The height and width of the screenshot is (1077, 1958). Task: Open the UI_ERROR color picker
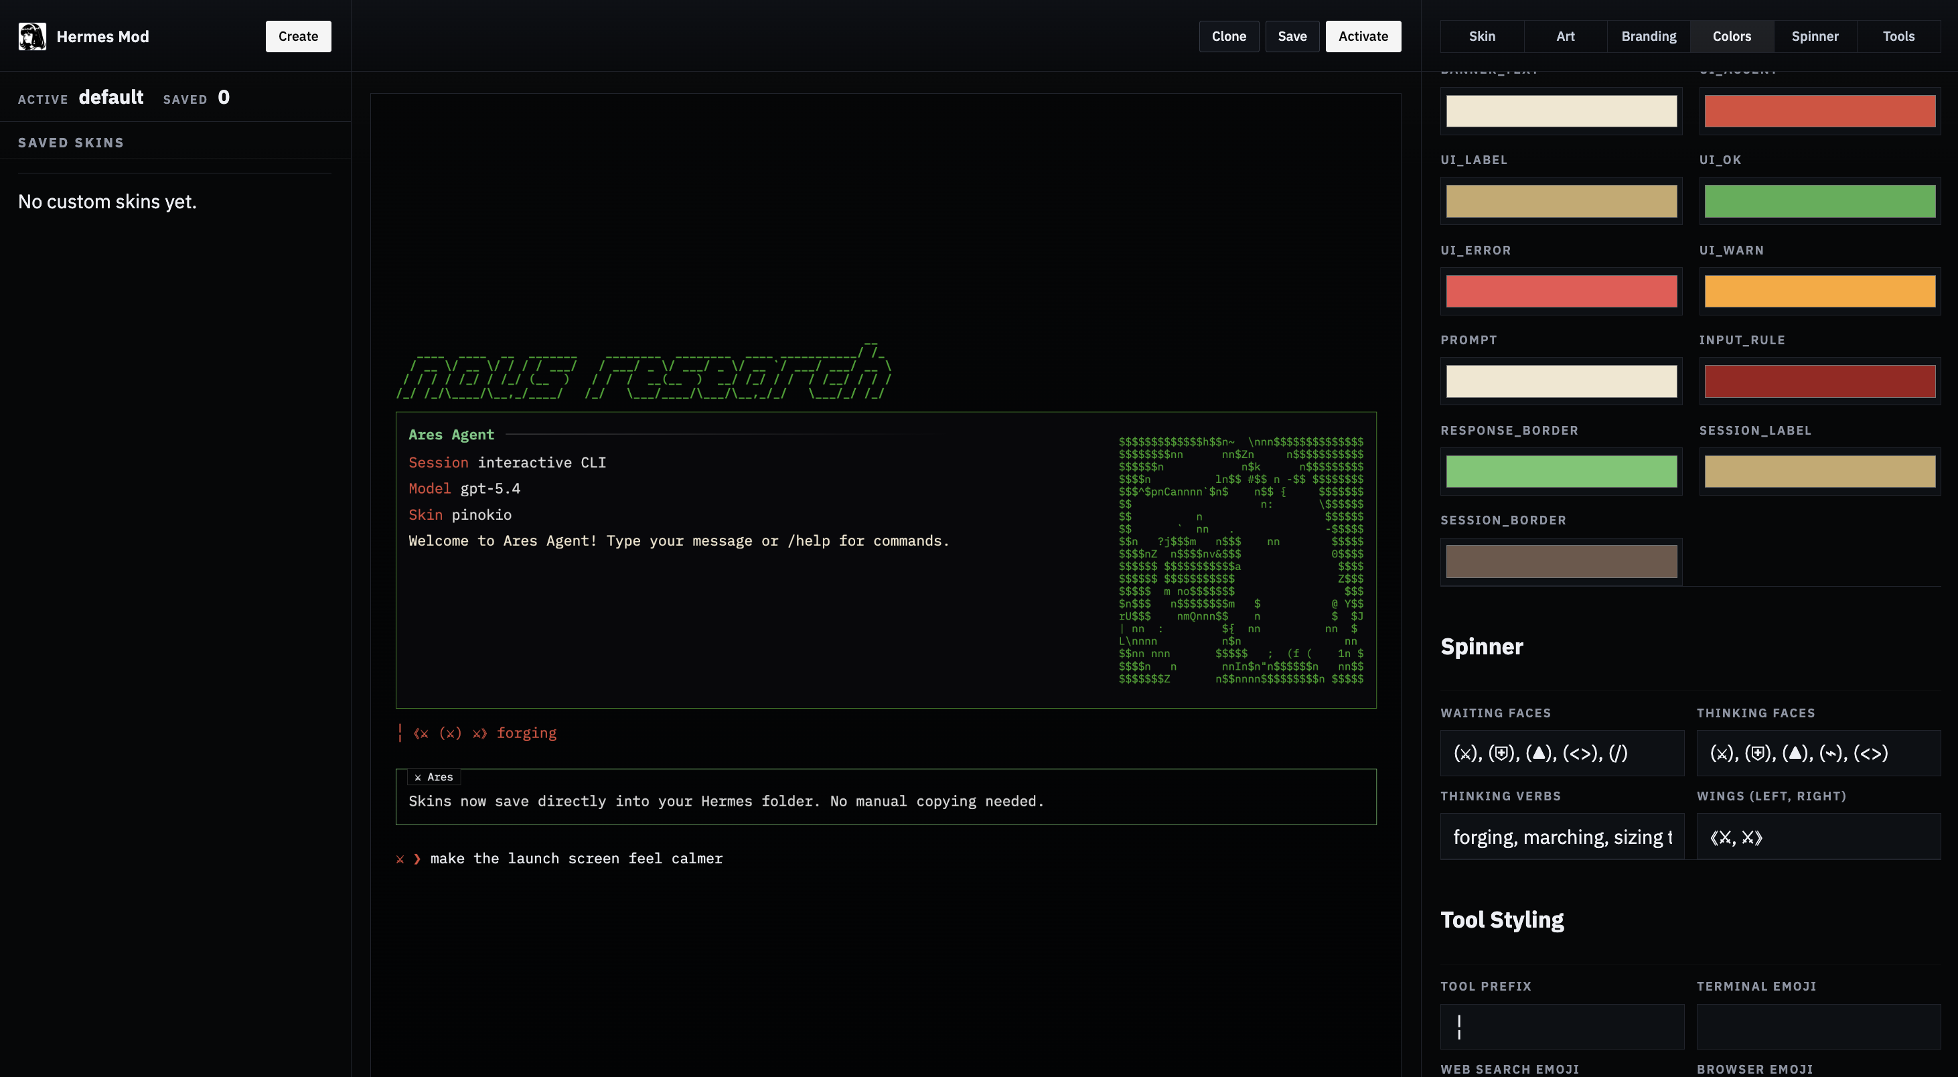(1561, 291)
